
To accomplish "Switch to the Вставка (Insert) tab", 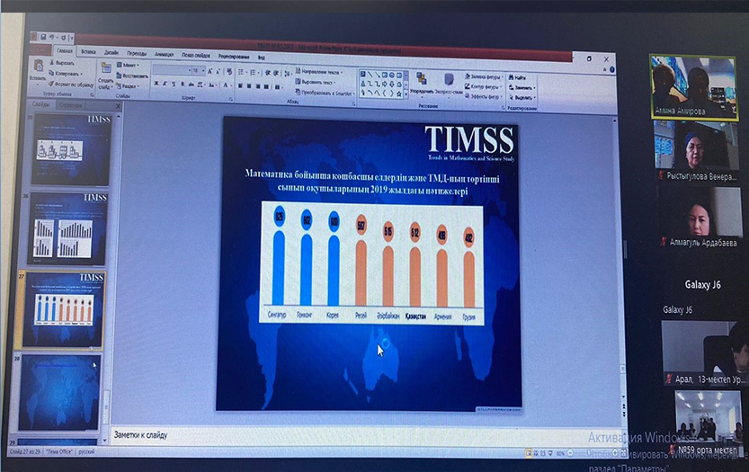I will (x=89, y=52).
